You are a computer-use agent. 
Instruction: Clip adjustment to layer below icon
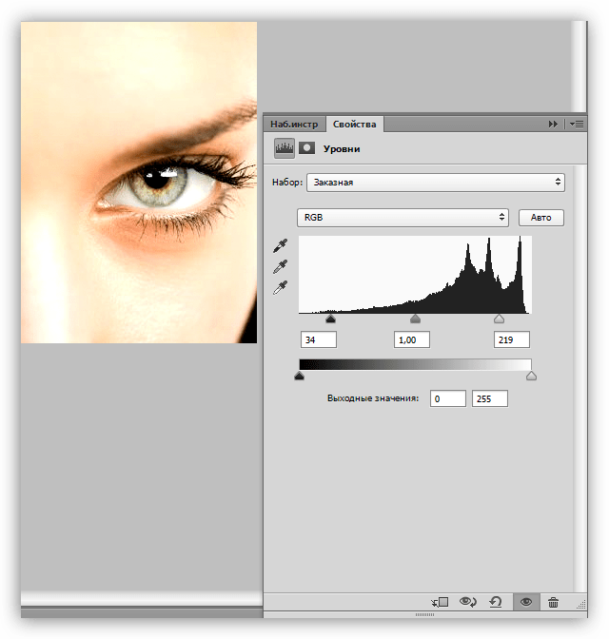(440, 602)
